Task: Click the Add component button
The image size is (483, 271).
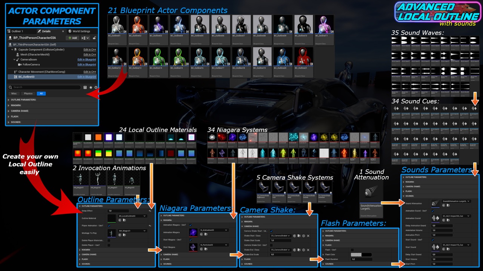Action: (x=72, y=38)
